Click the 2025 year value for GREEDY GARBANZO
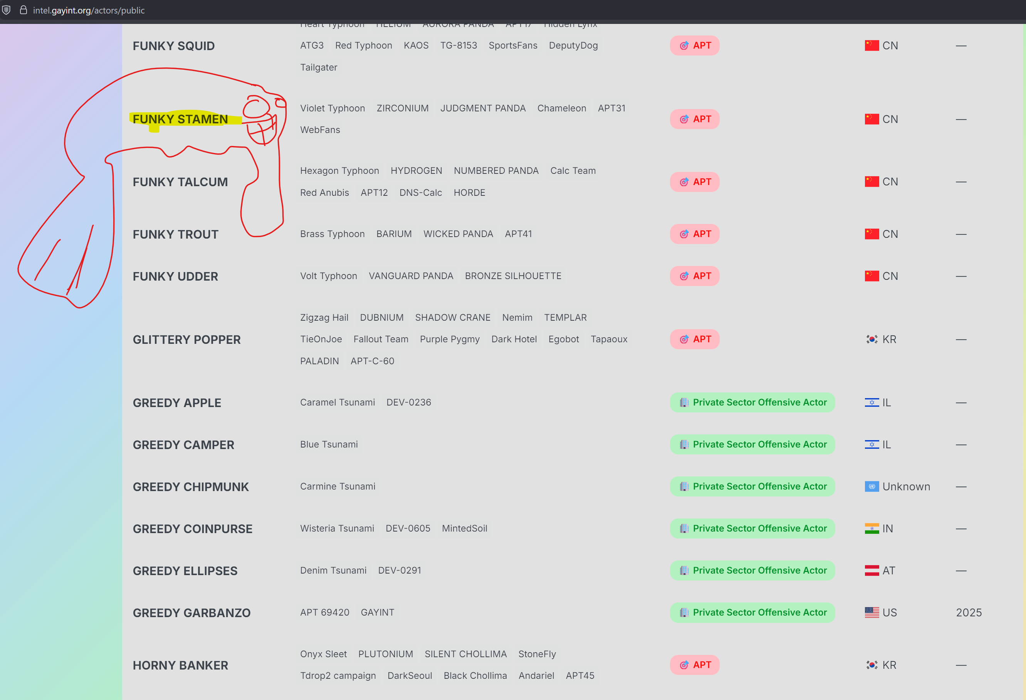Viewport: 1026px width, 700px height. point(969,612)
